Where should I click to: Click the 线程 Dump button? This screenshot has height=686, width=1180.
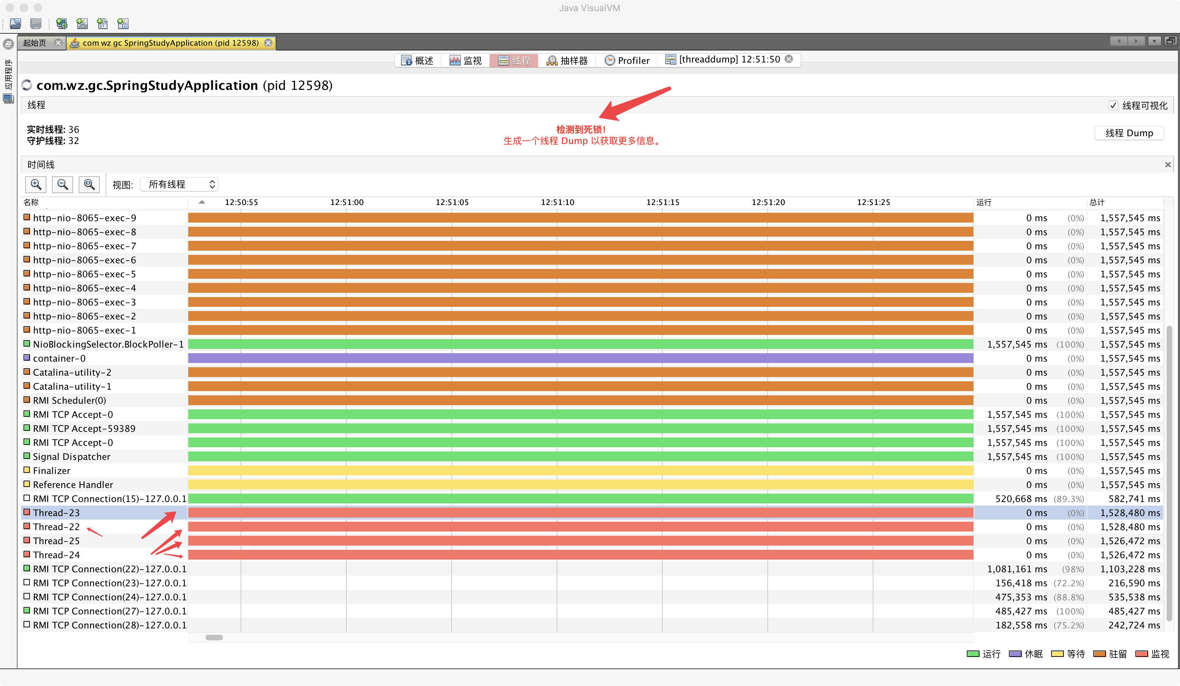coord(1129,133)
